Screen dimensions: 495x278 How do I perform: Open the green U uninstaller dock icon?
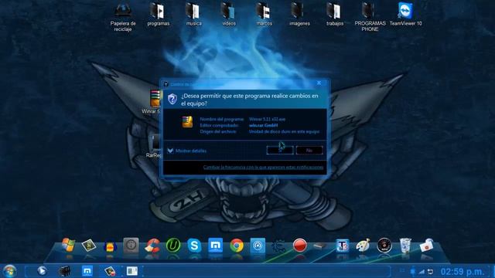point(173,246)
